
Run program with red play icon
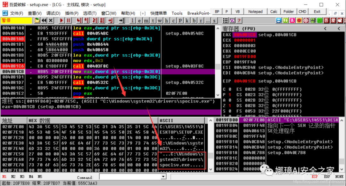61,20
